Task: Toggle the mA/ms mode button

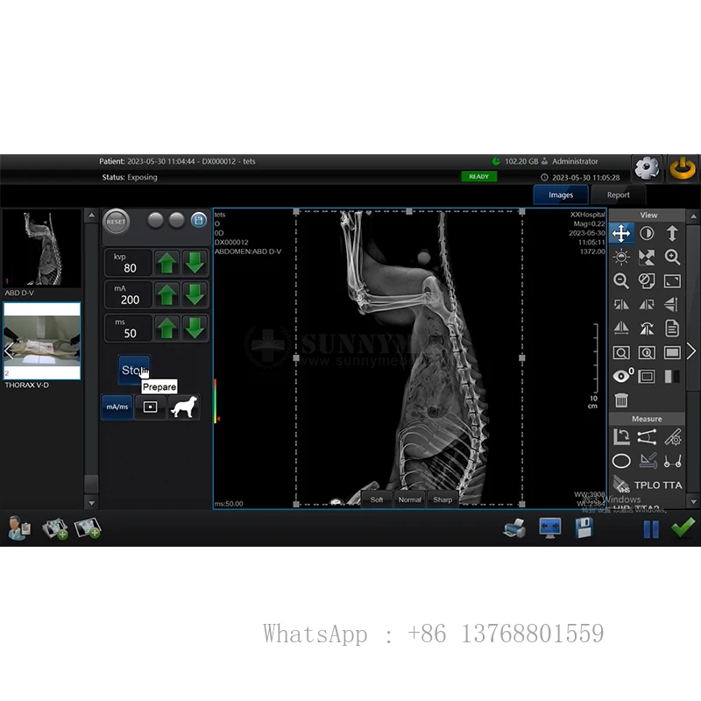Action: (x=117, y=407)
